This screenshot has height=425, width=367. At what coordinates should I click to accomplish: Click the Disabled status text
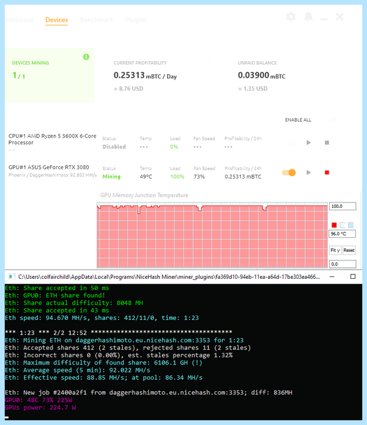tap(114, 147)
